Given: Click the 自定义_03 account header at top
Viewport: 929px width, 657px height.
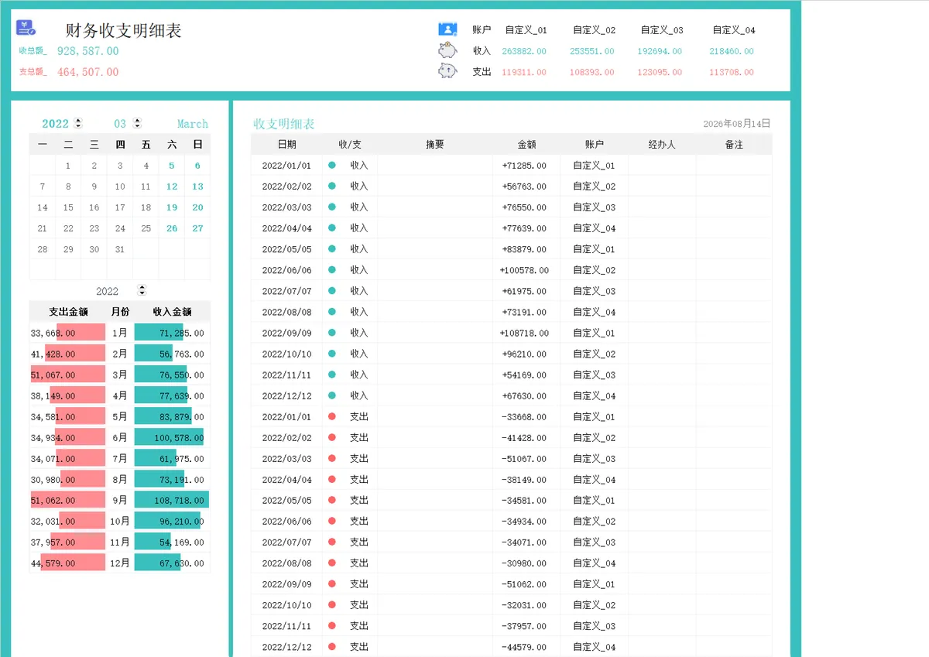Looking at the screenshot, I should (x=662, y=30).
